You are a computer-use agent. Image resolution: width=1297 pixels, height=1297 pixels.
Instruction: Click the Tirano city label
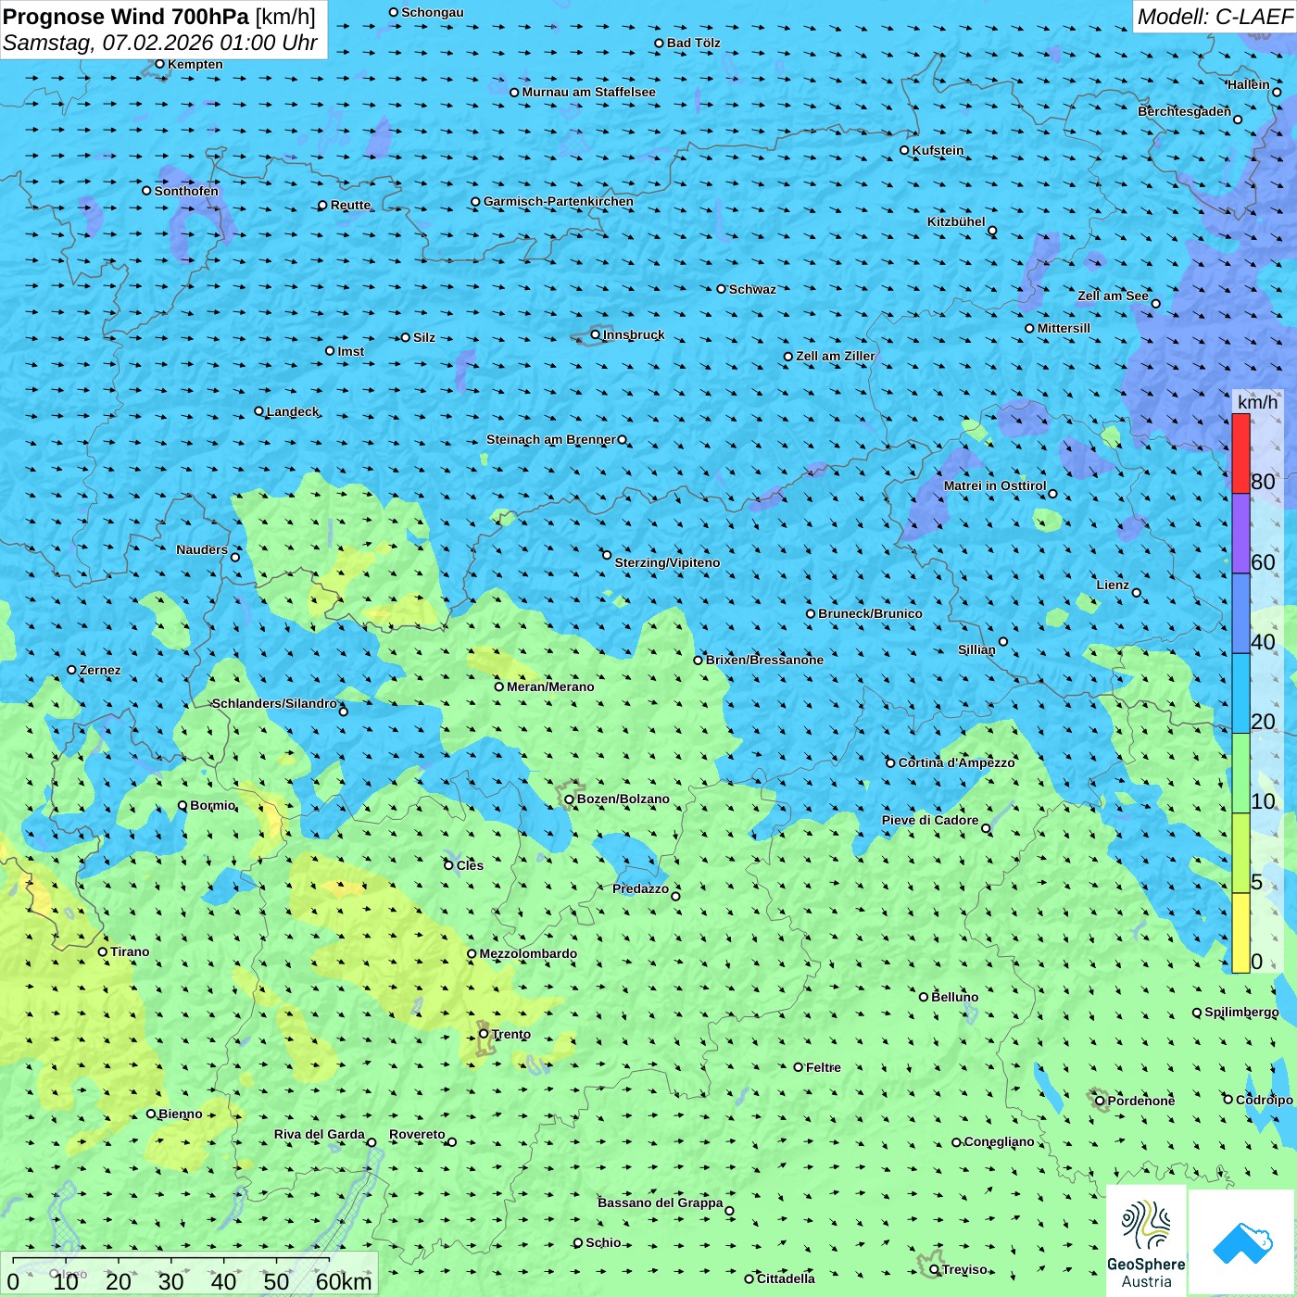click(x=130, y=951)
